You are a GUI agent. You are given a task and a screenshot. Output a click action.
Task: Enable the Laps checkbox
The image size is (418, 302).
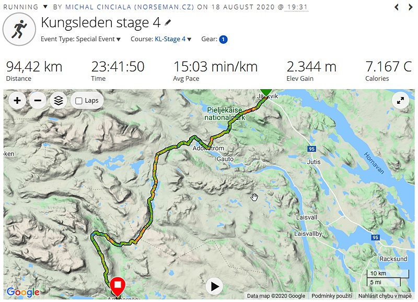(79, 101)
